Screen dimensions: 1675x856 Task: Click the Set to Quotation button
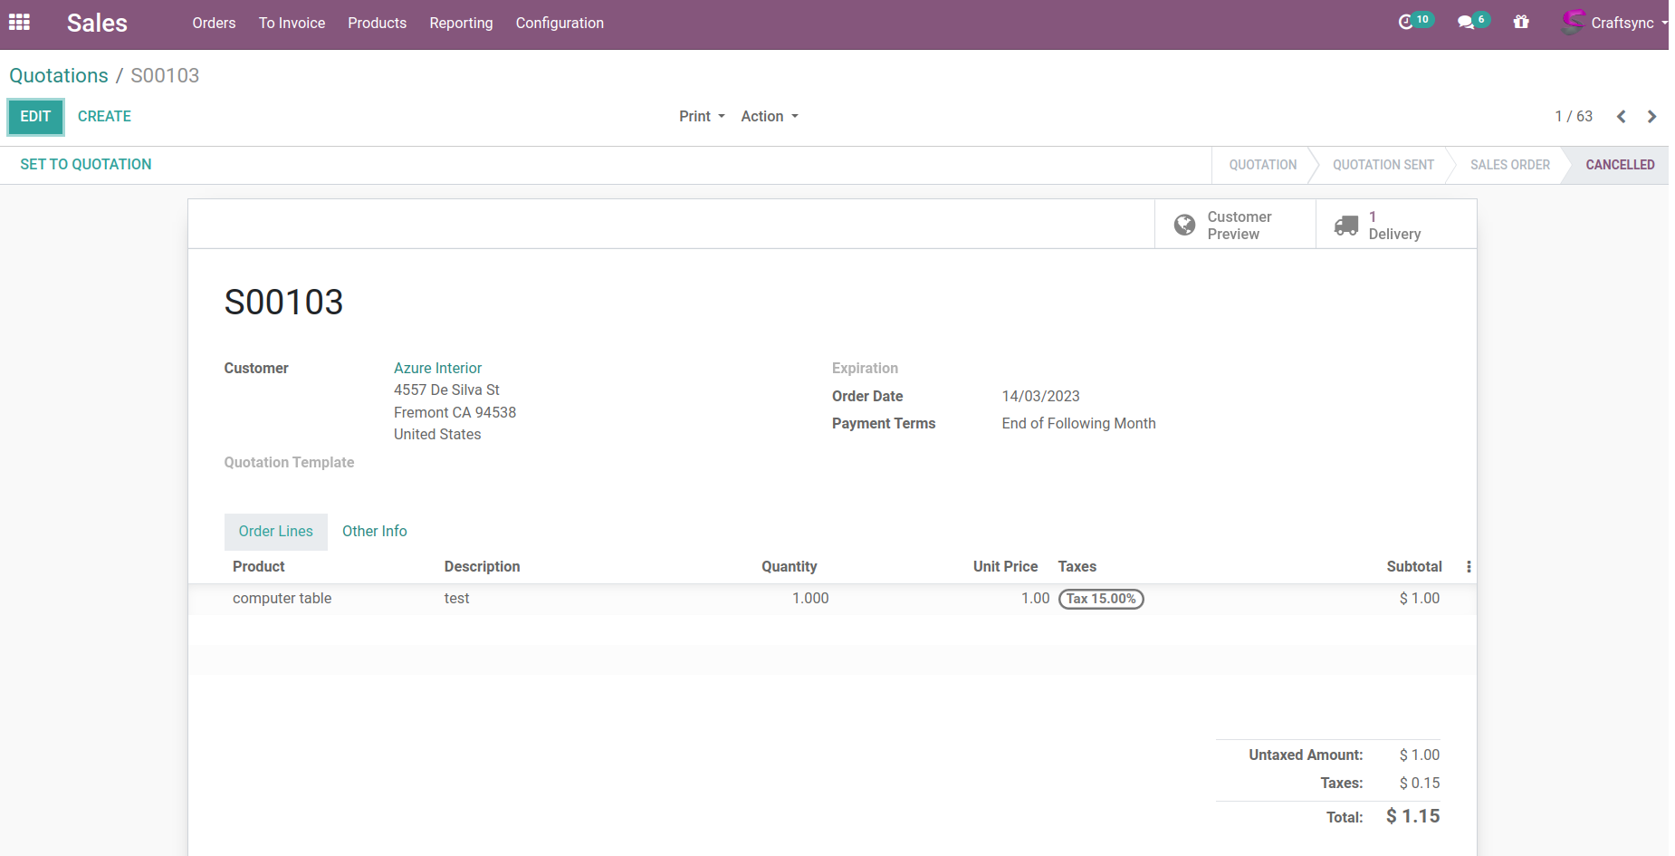(x=86, y=164)
